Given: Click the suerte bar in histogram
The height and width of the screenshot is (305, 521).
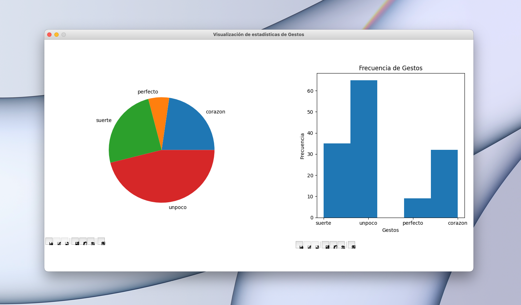Looking at the screenshot, I should [337, 181].
